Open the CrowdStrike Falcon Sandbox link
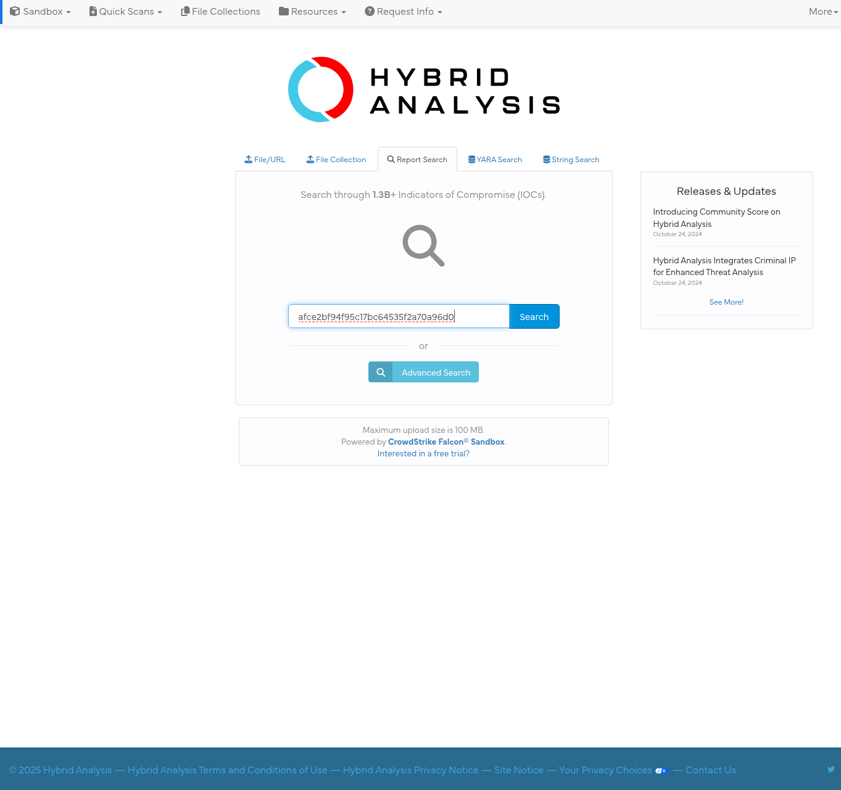Screen dimensions: 841x790 pyautogui.click(x=446, y=442)
